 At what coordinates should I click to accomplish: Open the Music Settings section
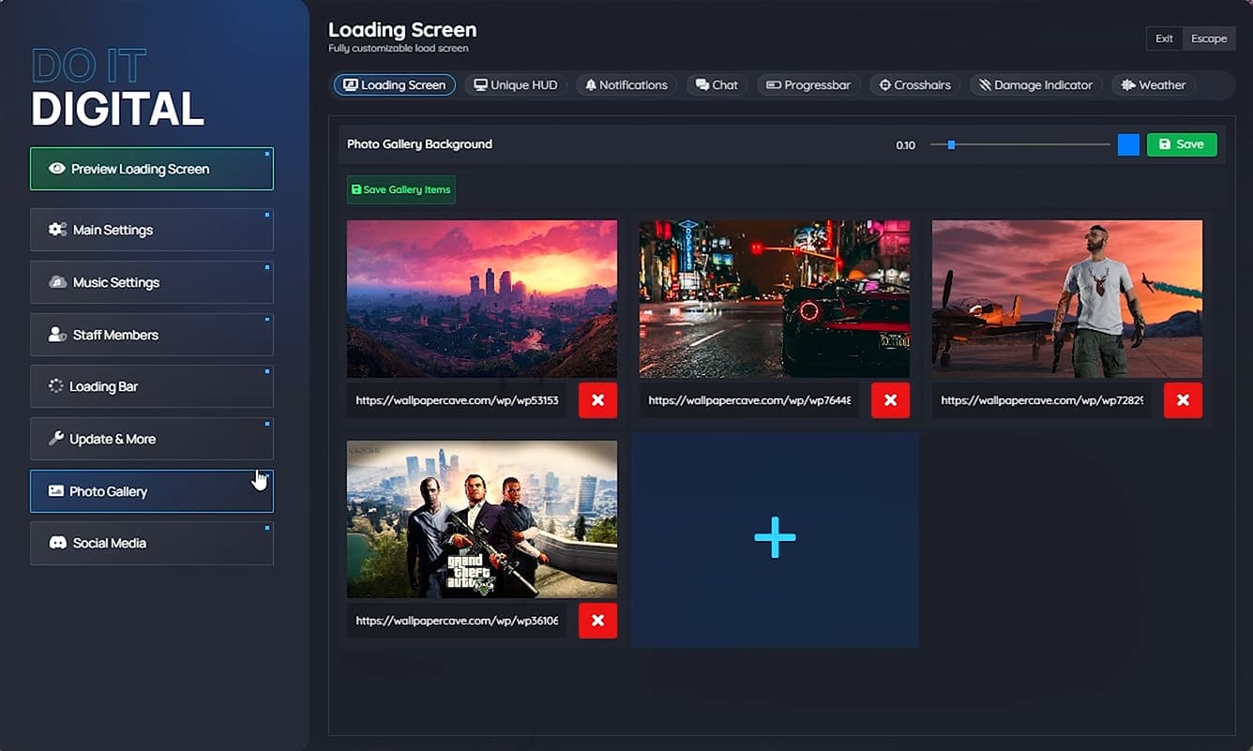click(x=152, y=282)
